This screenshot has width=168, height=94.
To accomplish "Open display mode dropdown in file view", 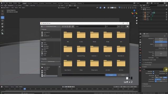I will point(119,26).
